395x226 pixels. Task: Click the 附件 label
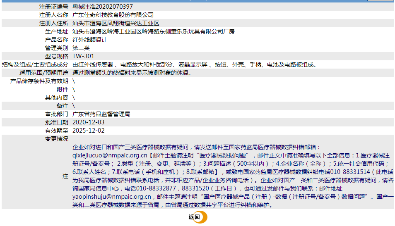pos(63,90)
